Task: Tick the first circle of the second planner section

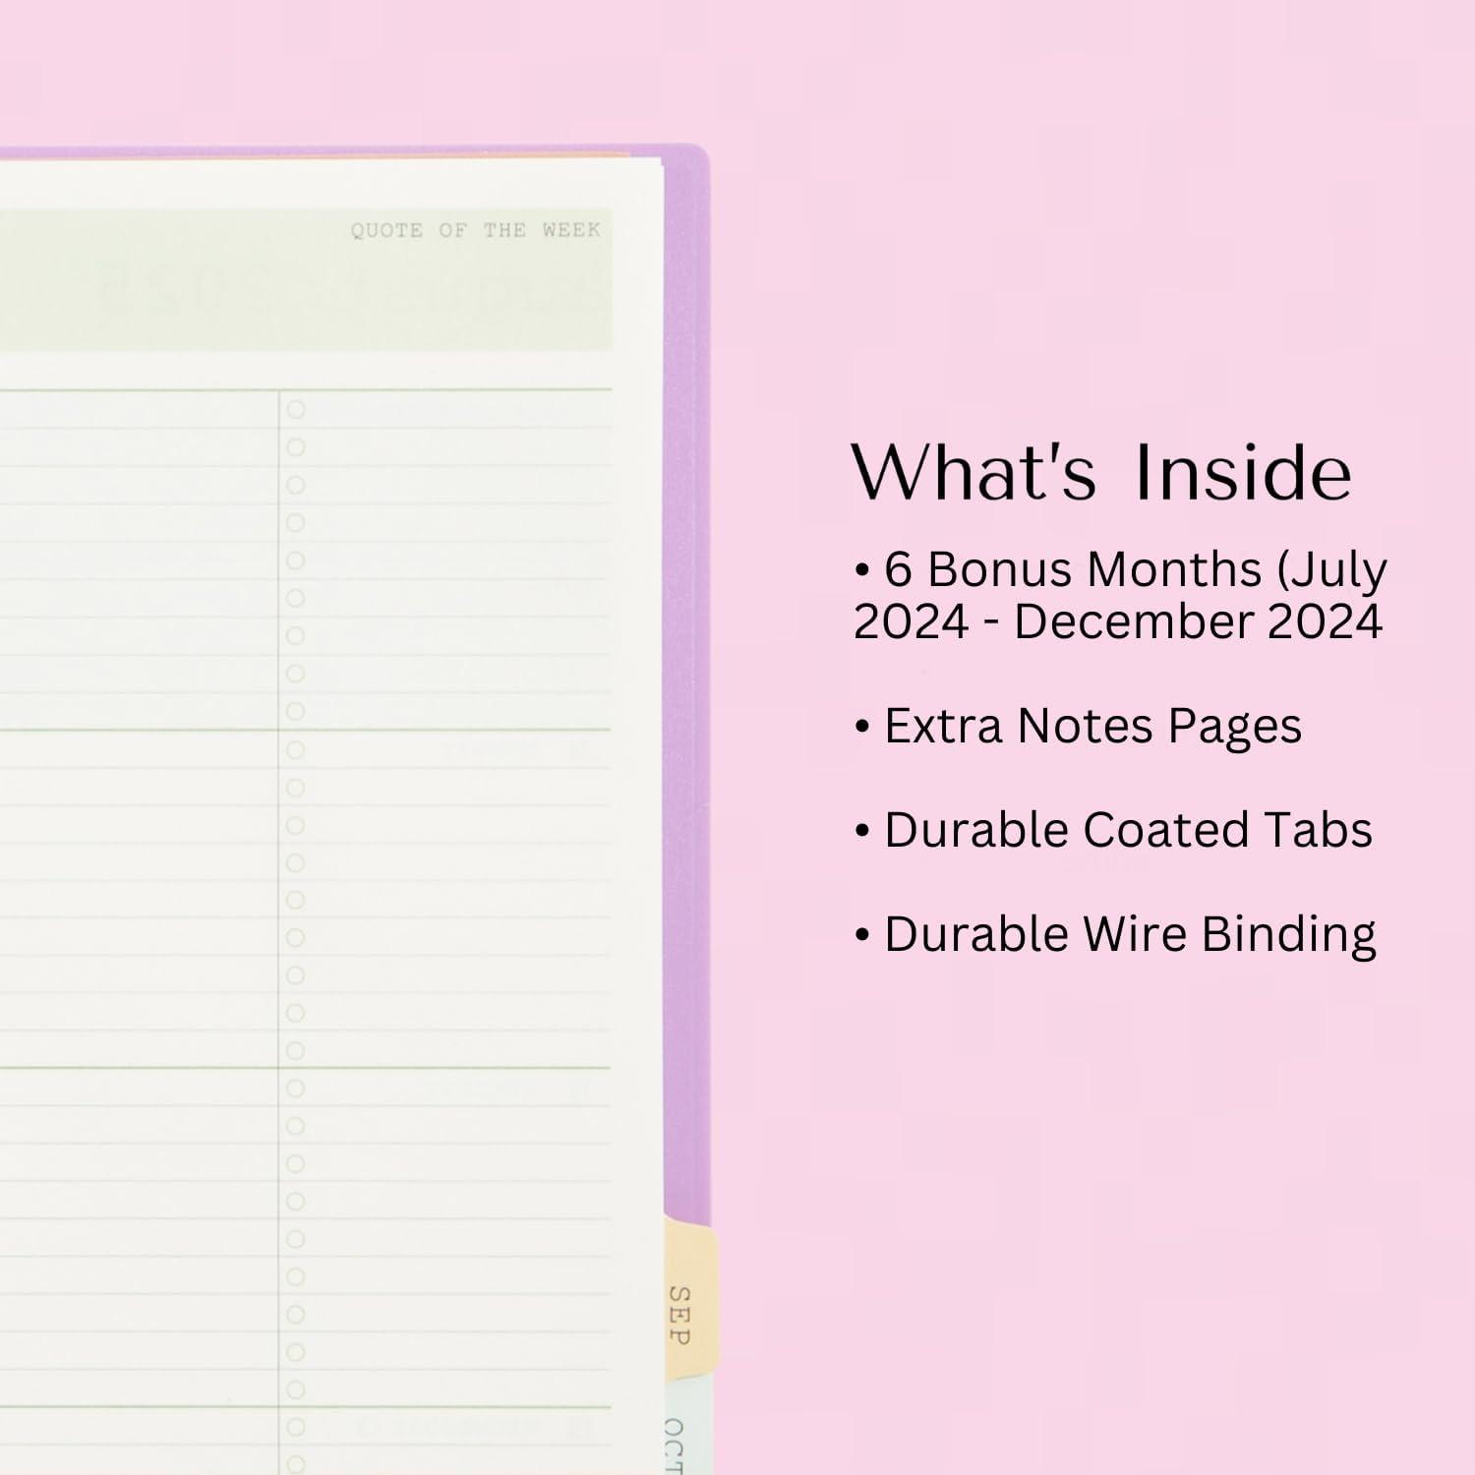Action: 295,750
